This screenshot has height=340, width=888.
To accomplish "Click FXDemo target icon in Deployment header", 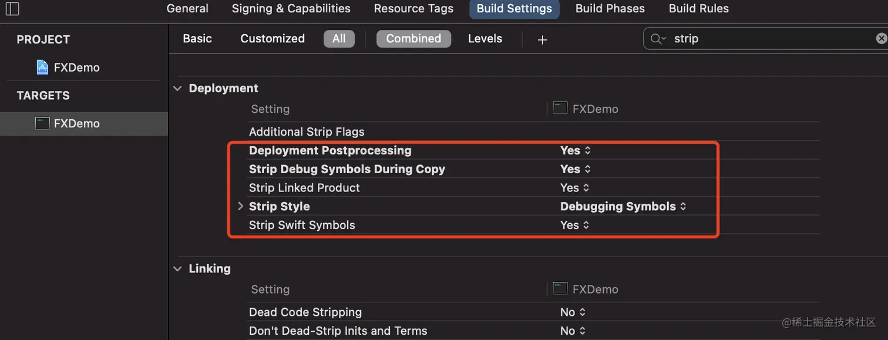I will pyautogui.click(x=560, y=109).
